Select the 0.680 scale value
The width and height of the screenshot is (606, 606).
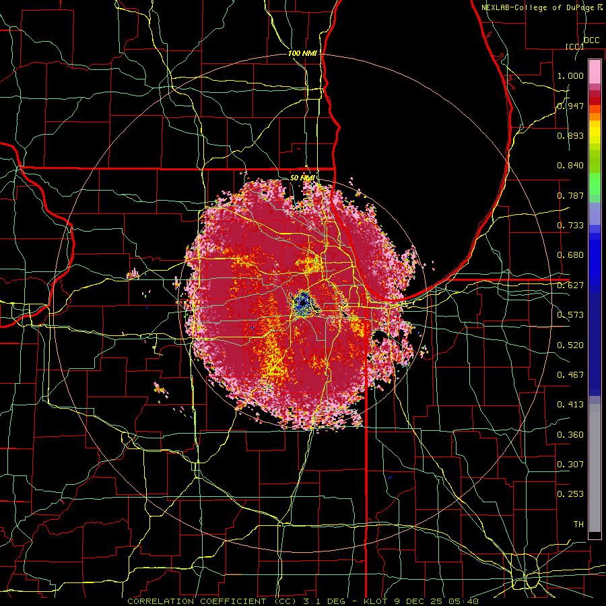[570, 255]
